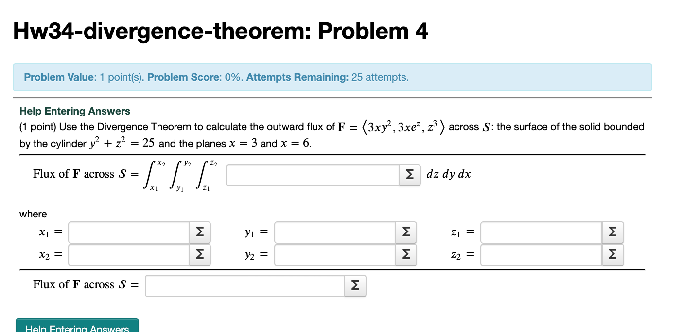
Task: Select the y2 answer field
Action: click(x=335, y=254)
